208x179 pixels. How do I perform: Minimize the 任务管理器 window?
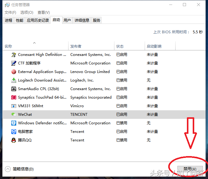click(171, 5)
